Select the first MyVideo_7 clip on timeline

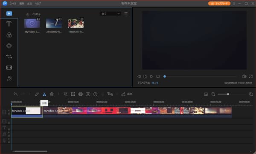coord(27,112)
